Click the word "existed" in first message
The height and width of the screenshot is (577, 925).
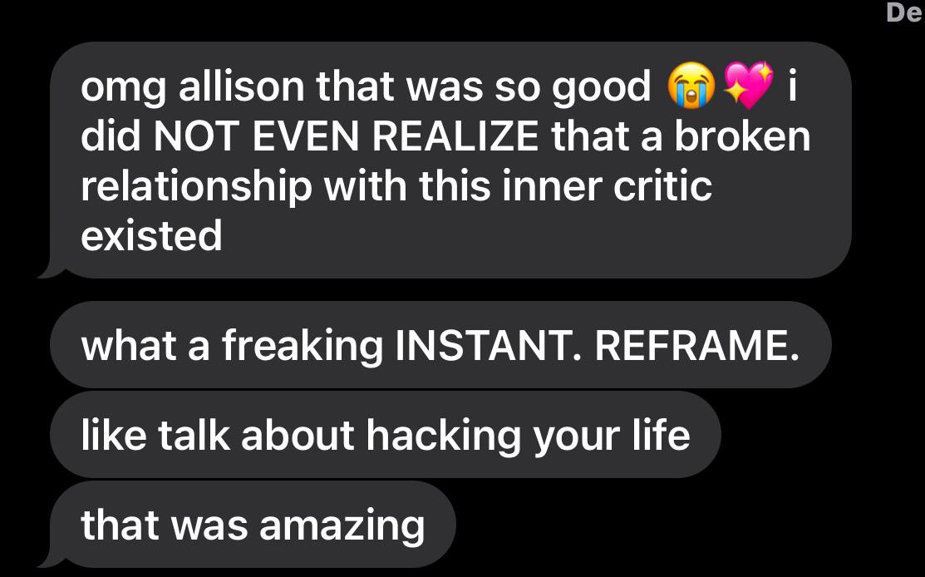pos(151,235)
